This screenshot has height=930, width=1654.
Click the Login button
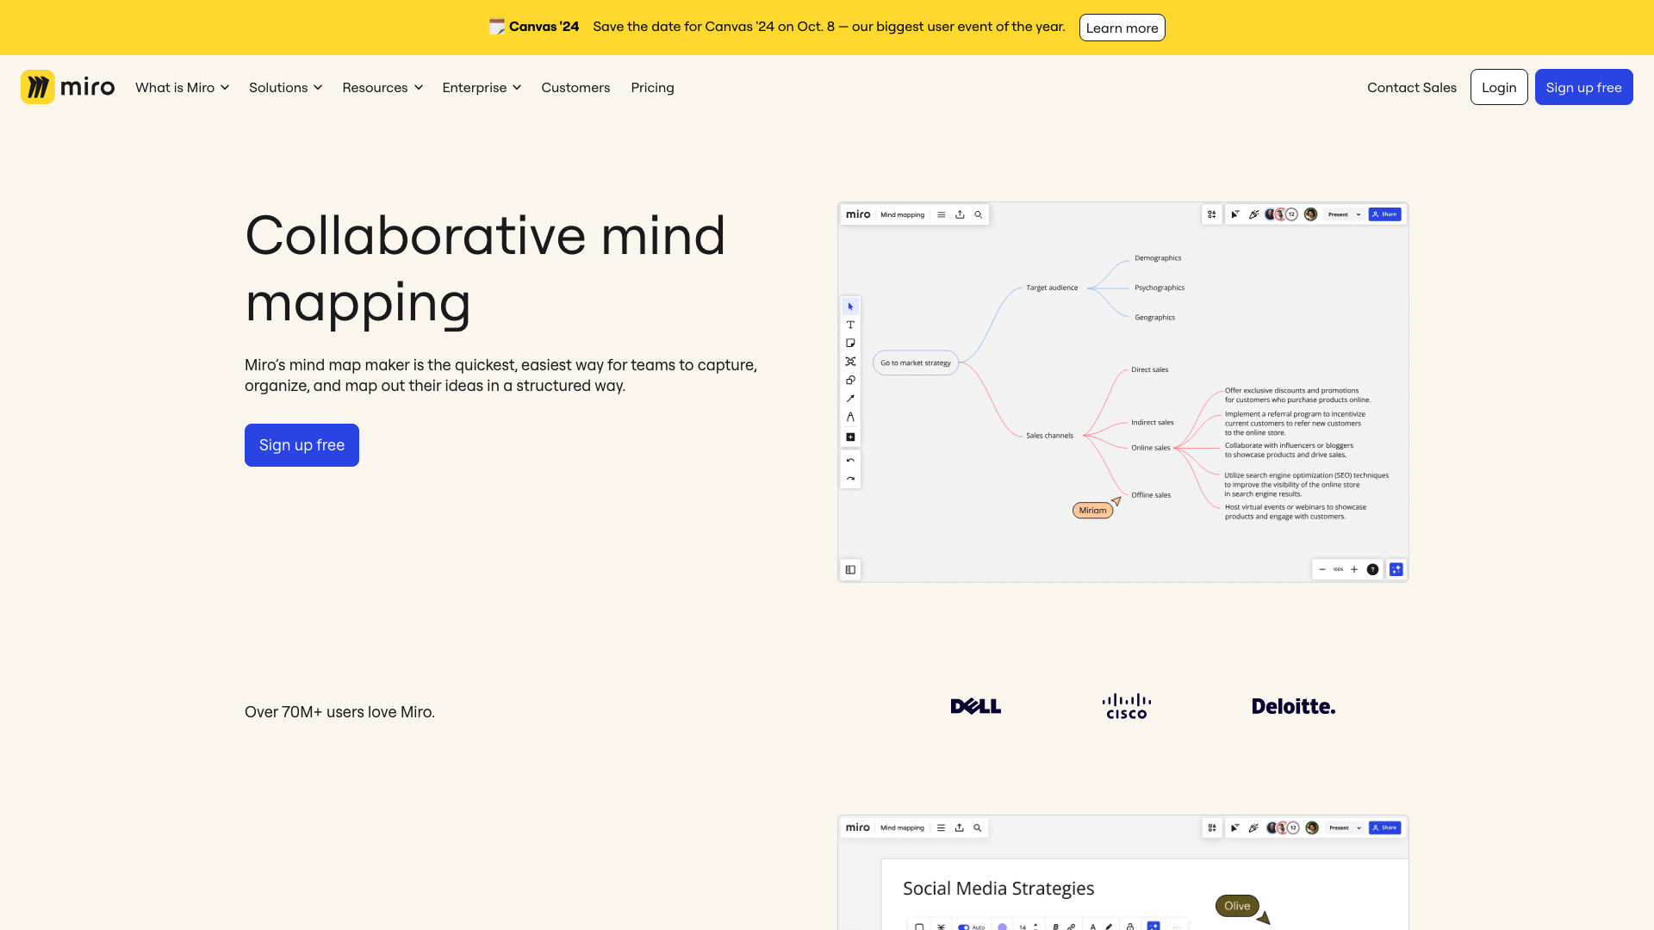coord(1499,87)
